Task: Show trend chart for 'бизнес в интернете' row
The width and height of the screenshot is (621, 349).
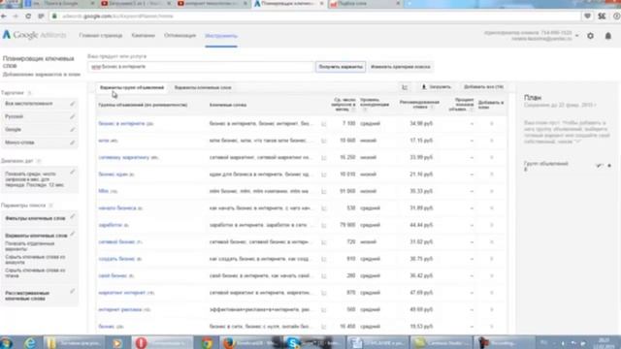Action: (323, 124)
